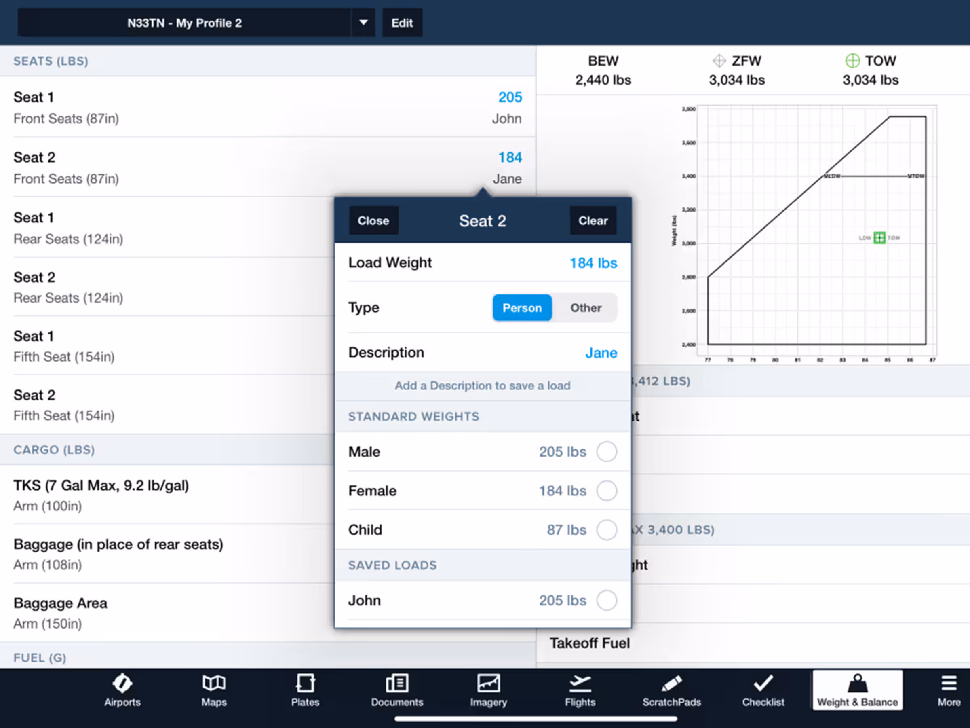Choose the saved load John radio
This screenshot has width=970, height=728.
click(607, 600)
